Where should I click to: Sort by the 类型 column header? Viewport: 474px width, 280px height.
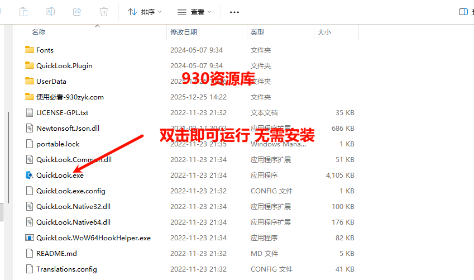[257, 32]
